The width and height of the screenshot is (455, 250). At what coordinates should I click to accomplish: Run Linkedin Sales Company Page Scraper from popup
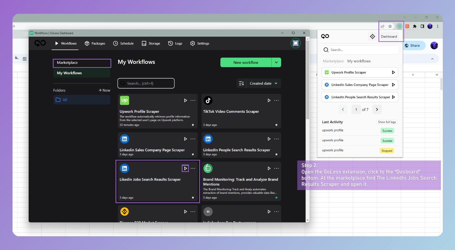[x=393, y=85]
